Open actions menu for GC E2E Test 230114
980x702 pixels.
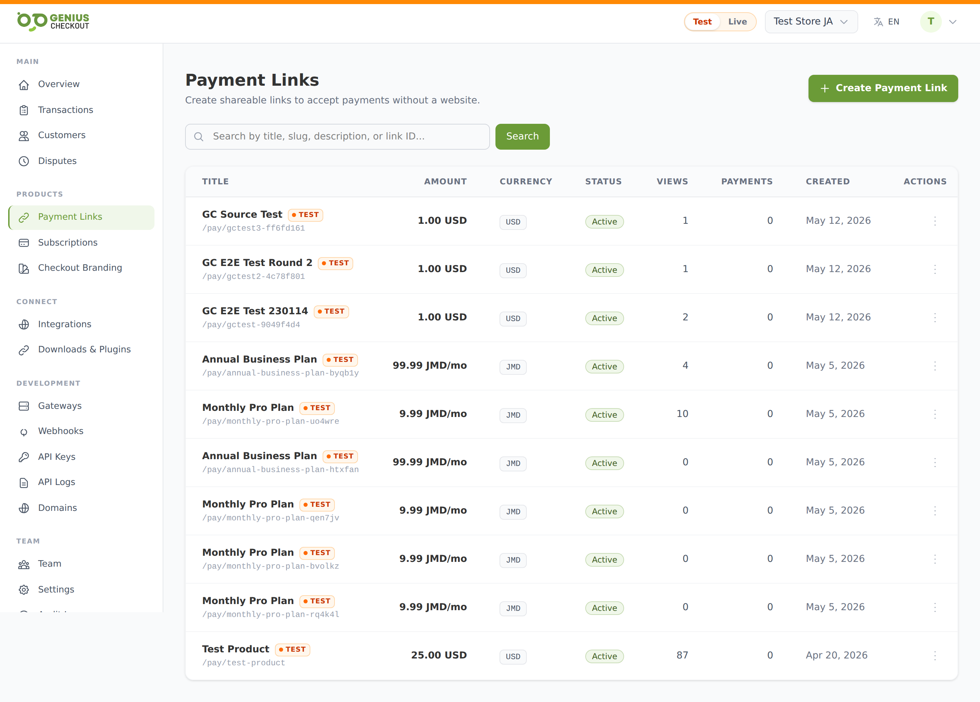coord(935,318)
